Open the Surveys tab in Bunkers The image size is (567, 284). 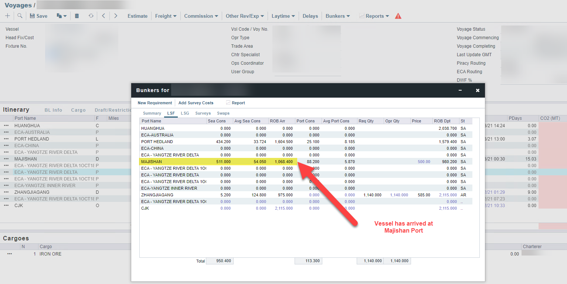pyautogui.click(x=203, y=113)
